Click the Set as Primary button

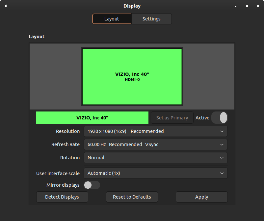click(x=172, y=118)
